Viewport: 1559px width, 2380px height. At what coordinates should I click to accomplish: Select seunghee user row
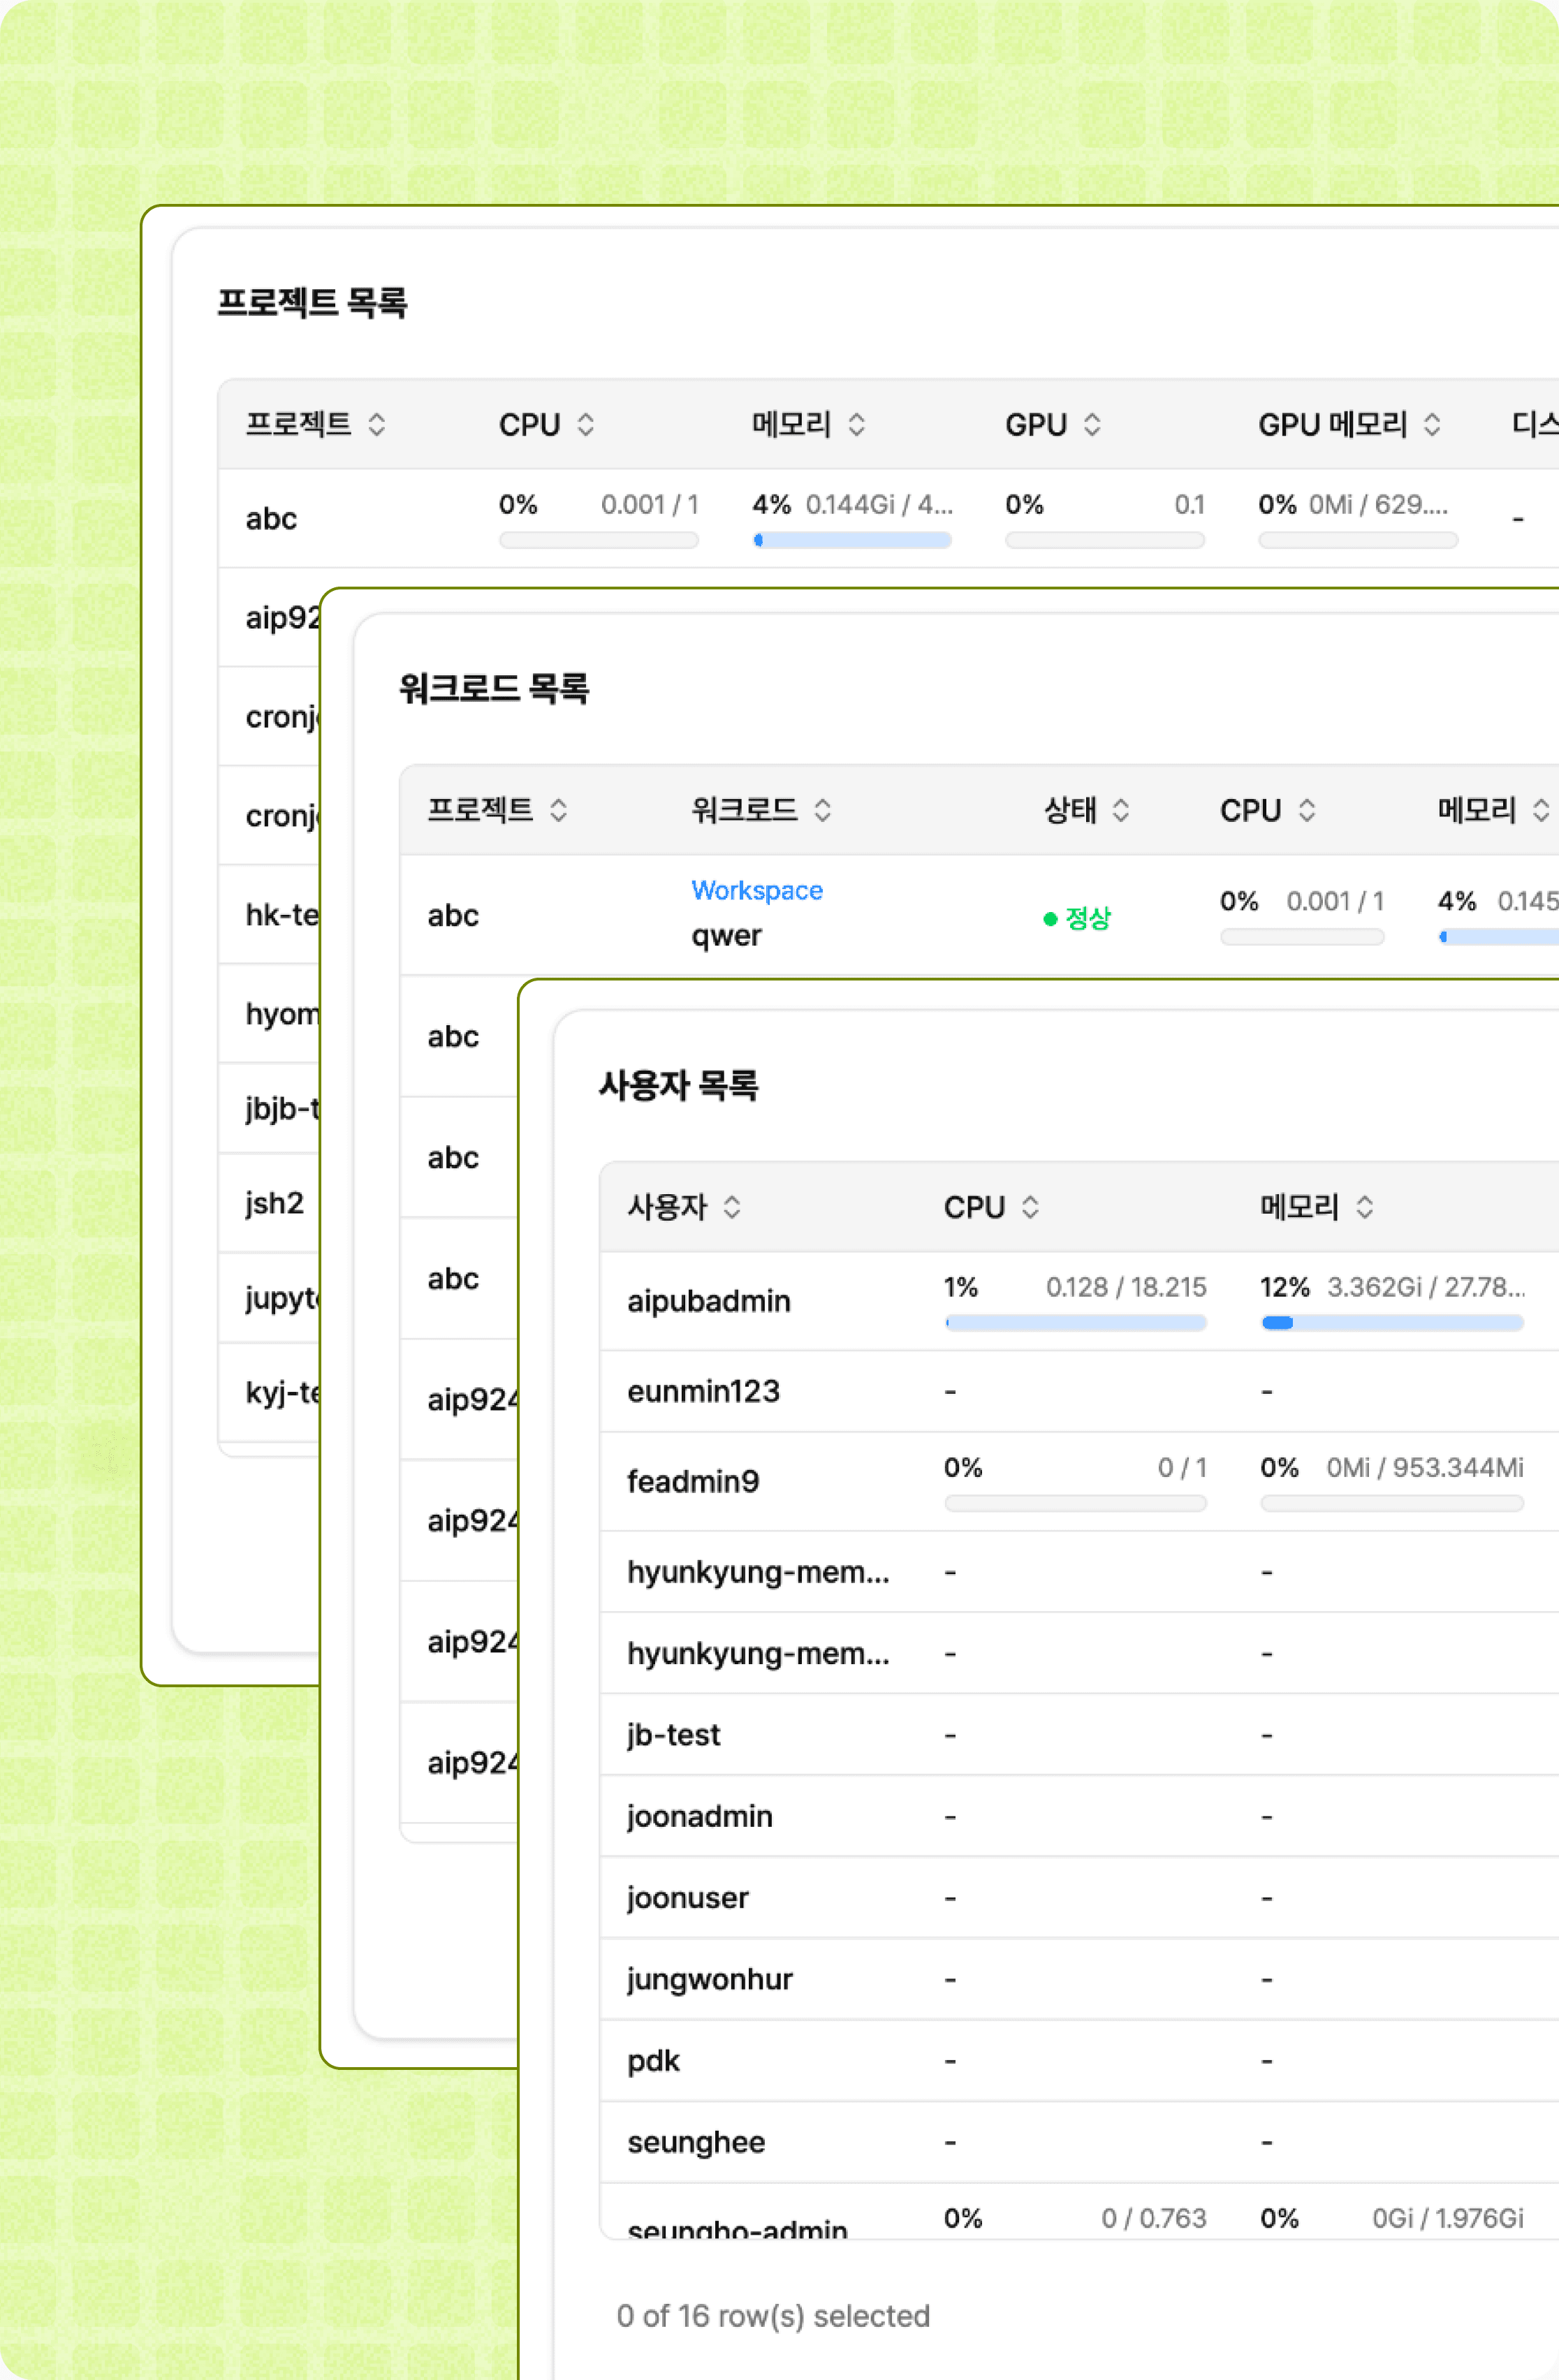(x=1079, y=2142)
